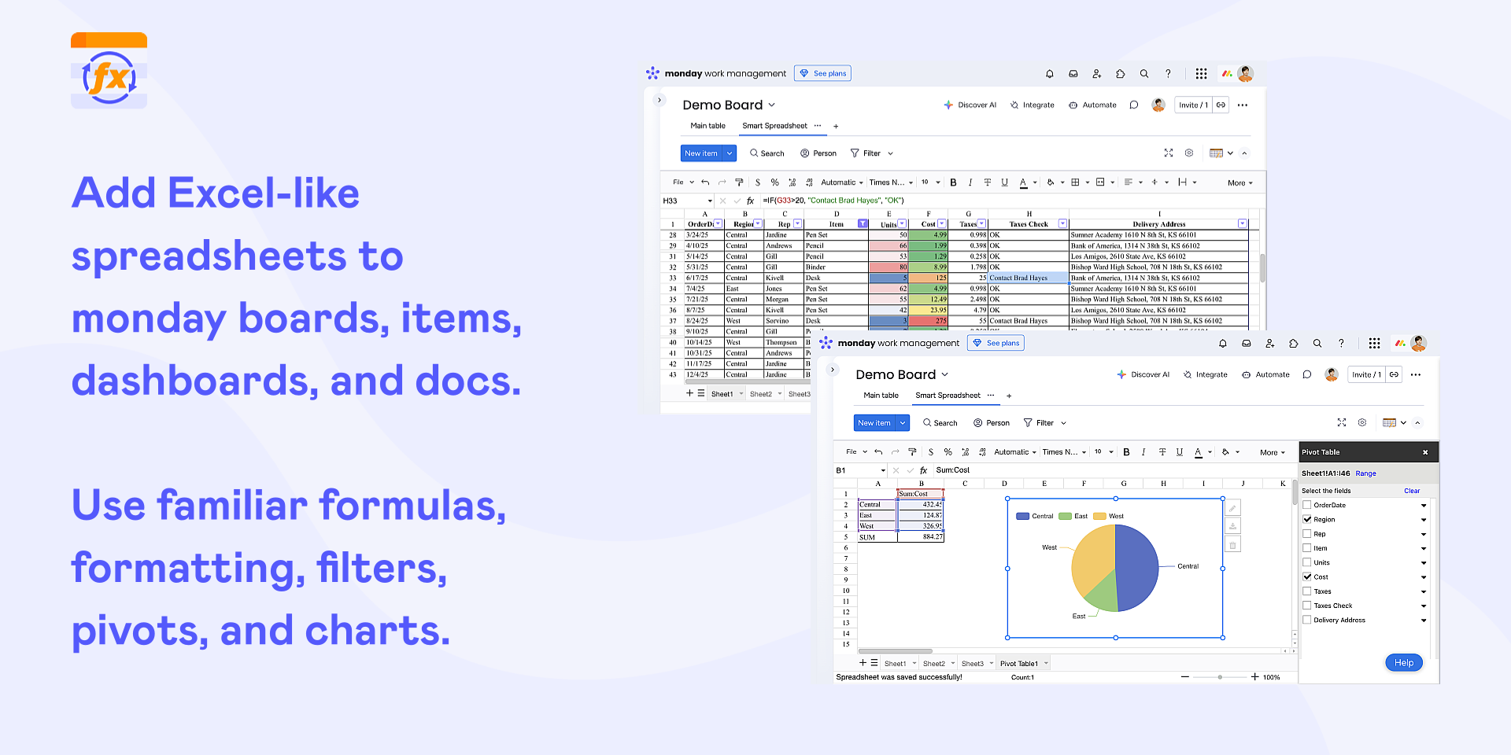Screen dimensions: 1511x755
Task: Check the OrderDate pivot field
Action: coord(1307,505)
